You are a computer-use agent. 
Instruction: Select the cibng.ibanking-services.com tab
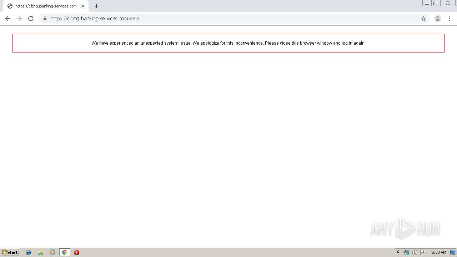click(x=46, y=6)
